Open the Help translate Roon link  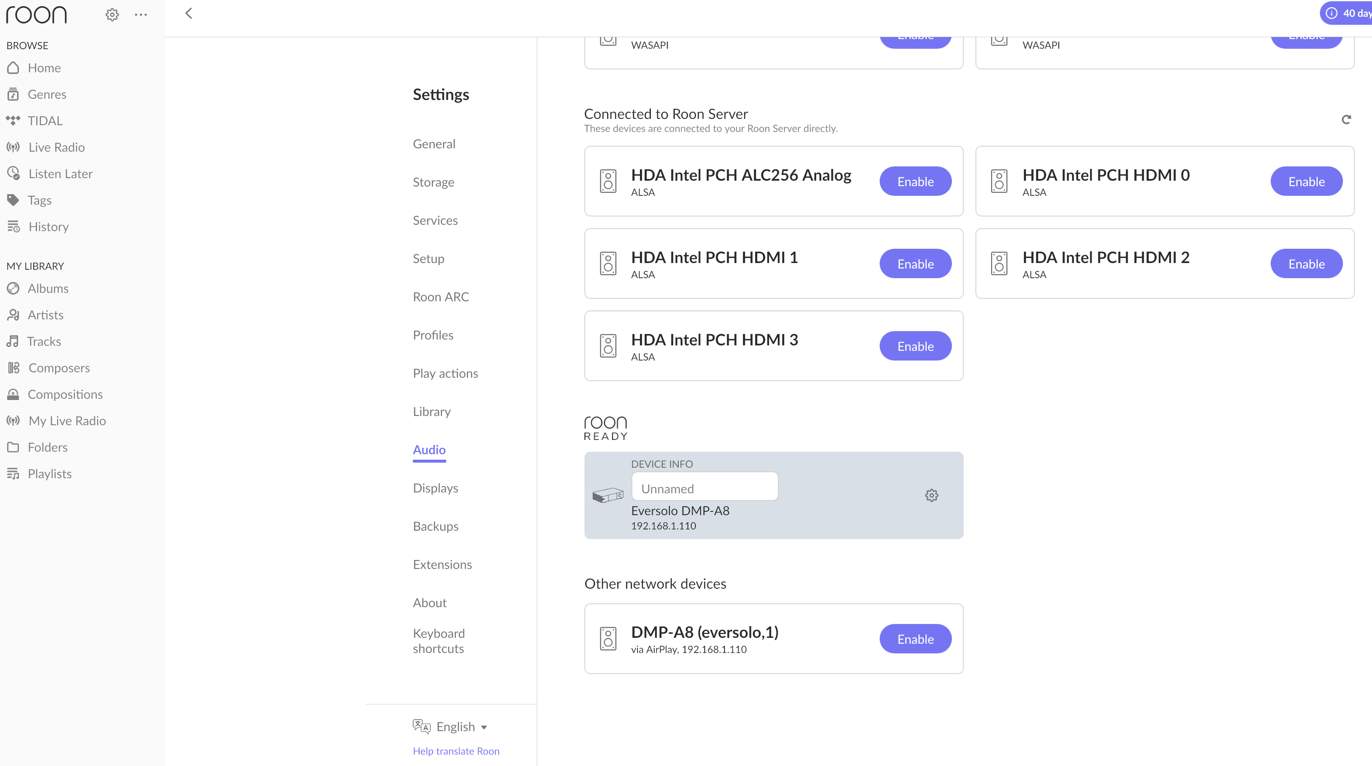tap(456, 750)
